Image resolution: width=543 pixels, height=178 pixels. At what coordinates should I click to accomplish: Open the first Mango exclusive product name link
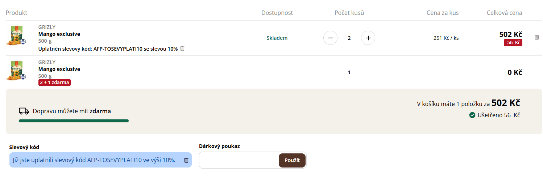59,34
